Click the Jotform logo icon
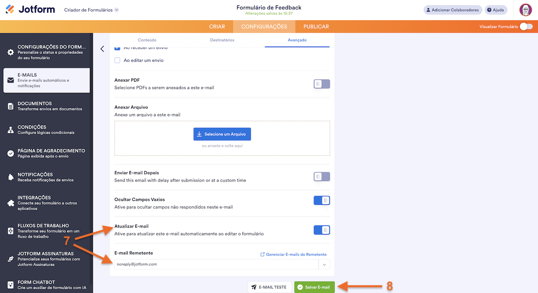This screenshot has width=538, height=293. (x=10, y=9)
